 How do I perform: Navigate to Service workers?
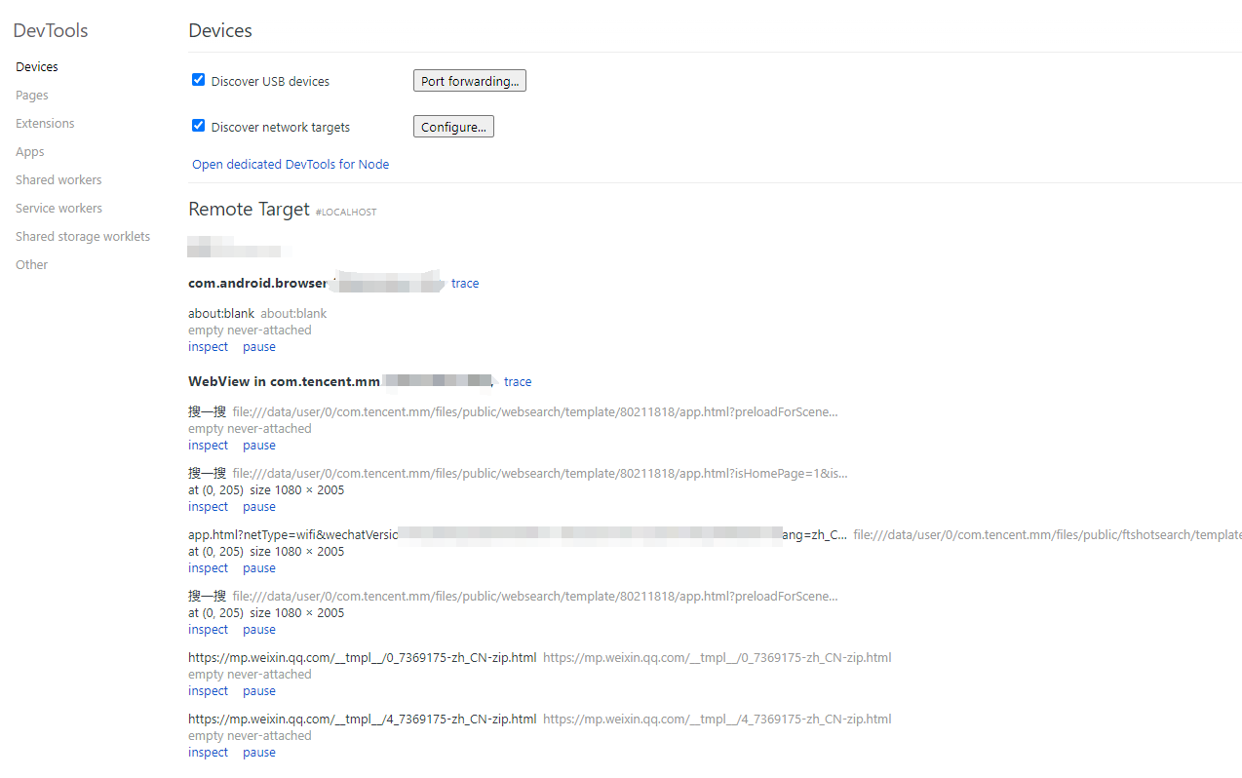coord(58,209)
